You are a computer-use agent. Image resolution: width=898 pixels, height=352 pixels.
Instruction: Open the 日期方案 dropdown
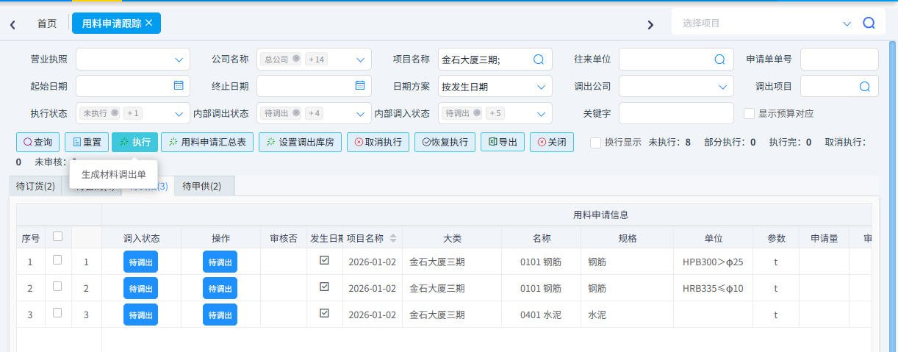tap(542, 87)
